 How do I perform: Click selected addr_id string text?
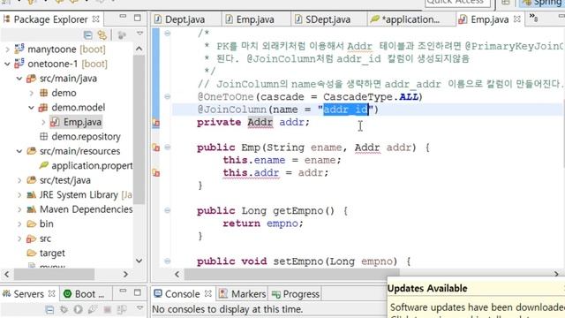[x=345, y=110]
